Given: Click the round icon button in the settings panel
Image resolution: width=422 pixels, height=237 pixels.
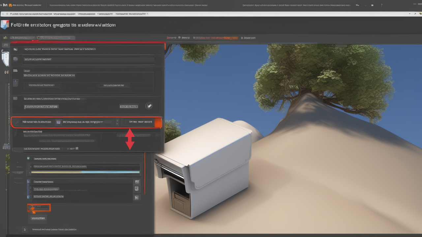Looking at the screenshot, I should click(149, 106).
